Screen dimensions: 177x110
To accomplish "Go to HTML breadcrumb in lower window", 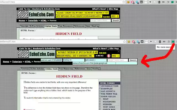I will 28,62.
